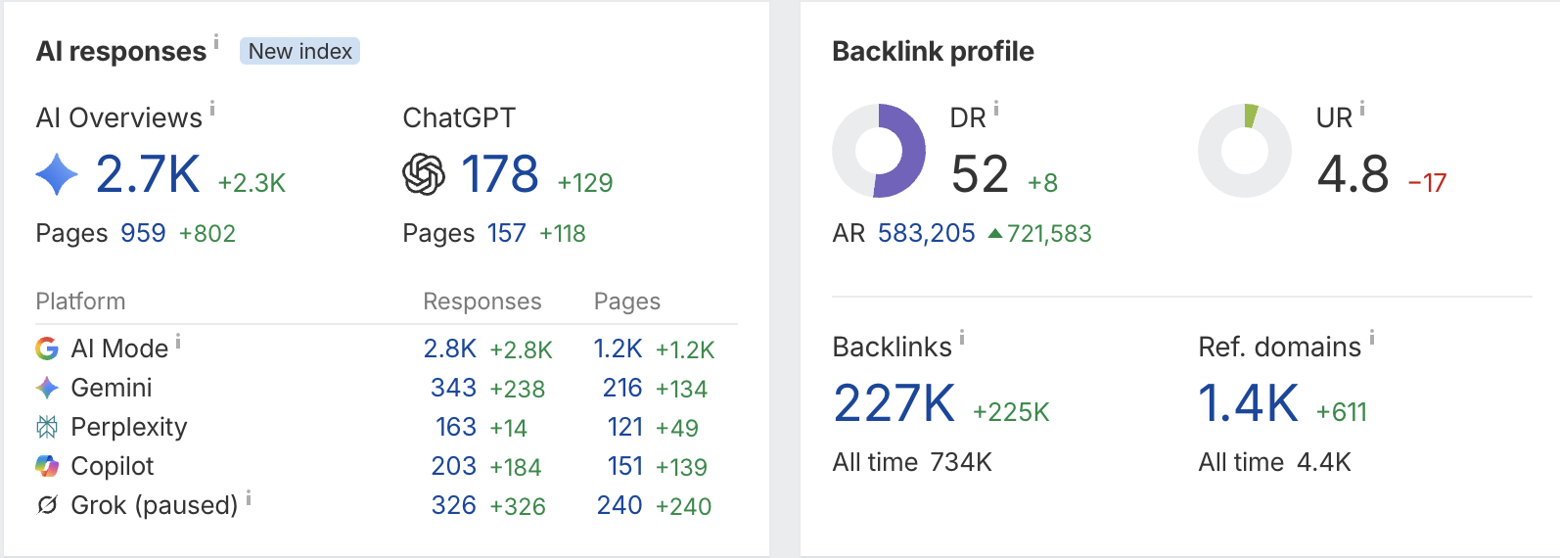Open Copilot 151 pages link
This screenshot has width=1560, height=558.
coord(625,466)
